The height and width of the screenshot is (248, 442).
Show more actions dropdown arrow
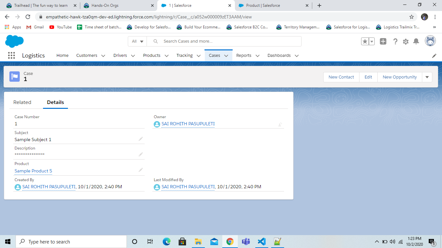427,77
